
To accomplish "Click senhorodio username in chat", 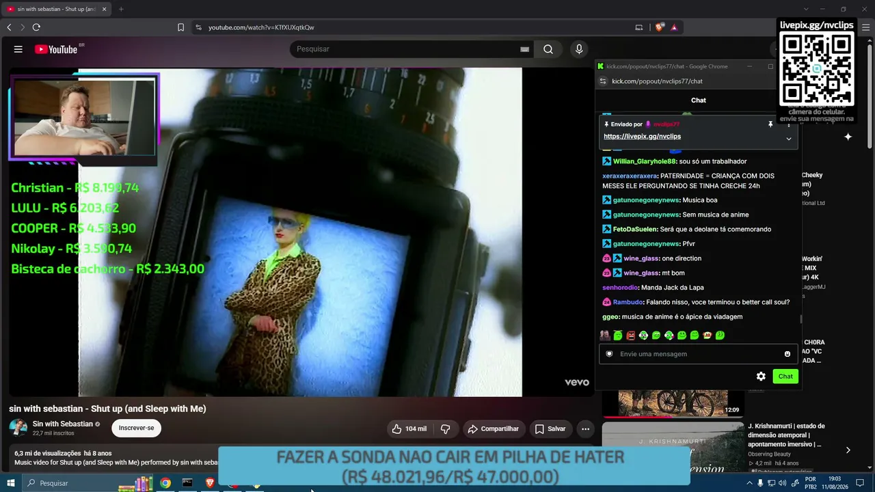I will coord(620,288).
